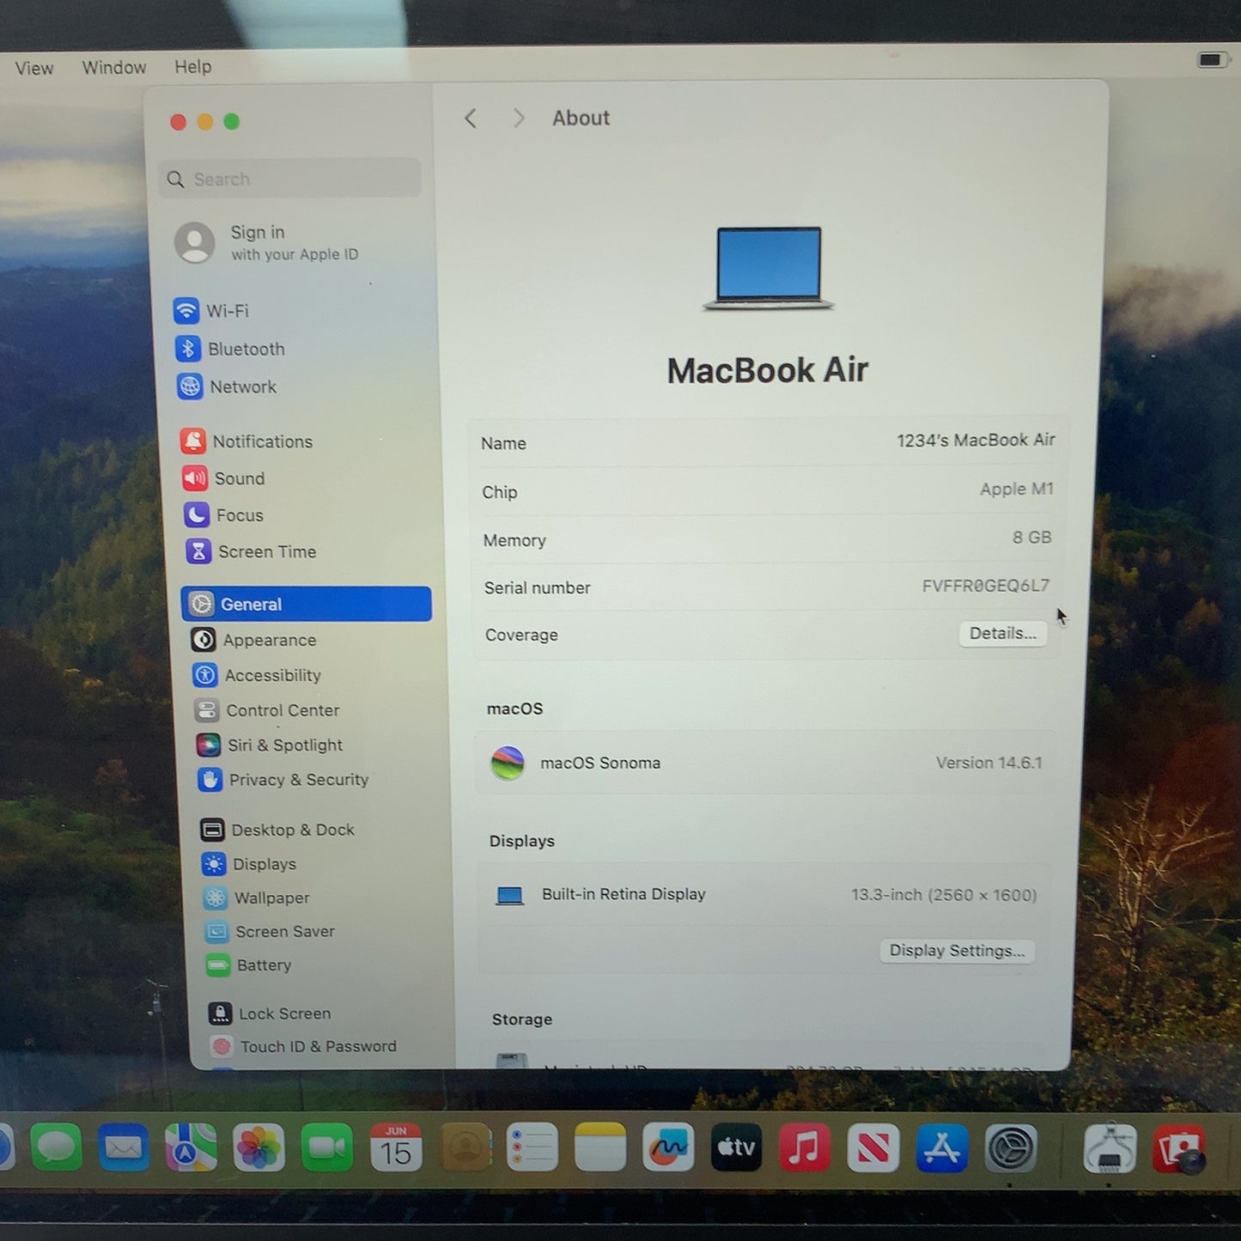The height and width of the screenshot is (1241, 1241).
Task: Go back using the left chevron
Action: [x=471, y=119]
